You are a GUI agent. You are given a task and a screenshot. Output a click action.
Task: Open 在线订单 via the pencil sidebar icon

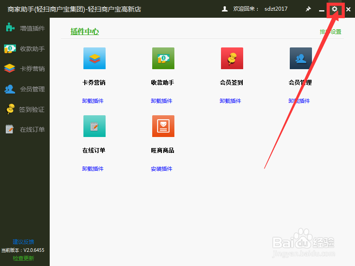10,129
